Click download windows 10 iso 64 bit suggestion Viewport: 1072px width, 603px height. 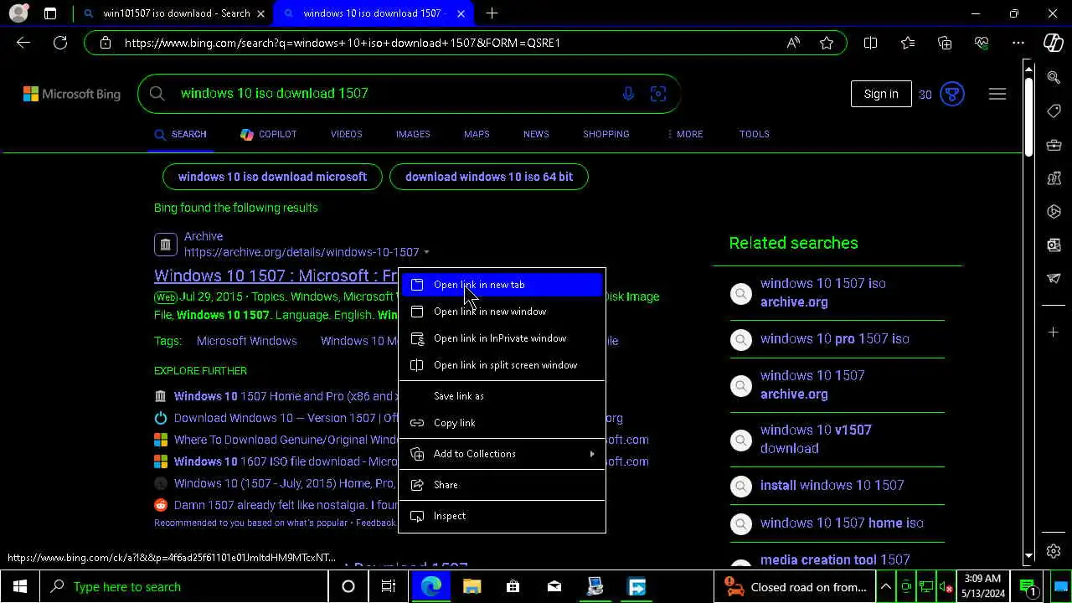pos(489,177)
